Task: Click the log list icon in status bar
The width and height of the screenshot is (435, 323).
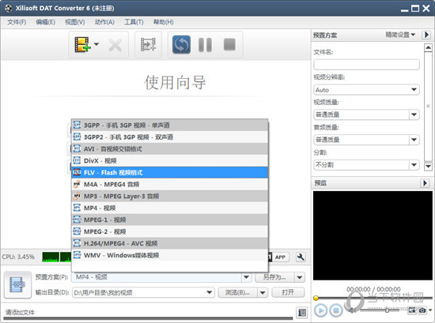Action: pyautogui.click(x=301, y=313)
